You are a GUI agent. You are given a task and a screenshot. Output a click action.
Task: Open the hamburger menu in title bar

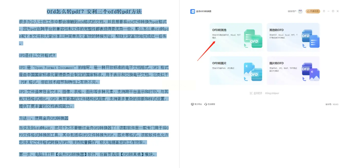pos(324,11)
